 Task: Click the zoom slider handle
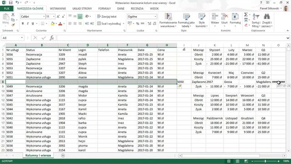(265, 161)
